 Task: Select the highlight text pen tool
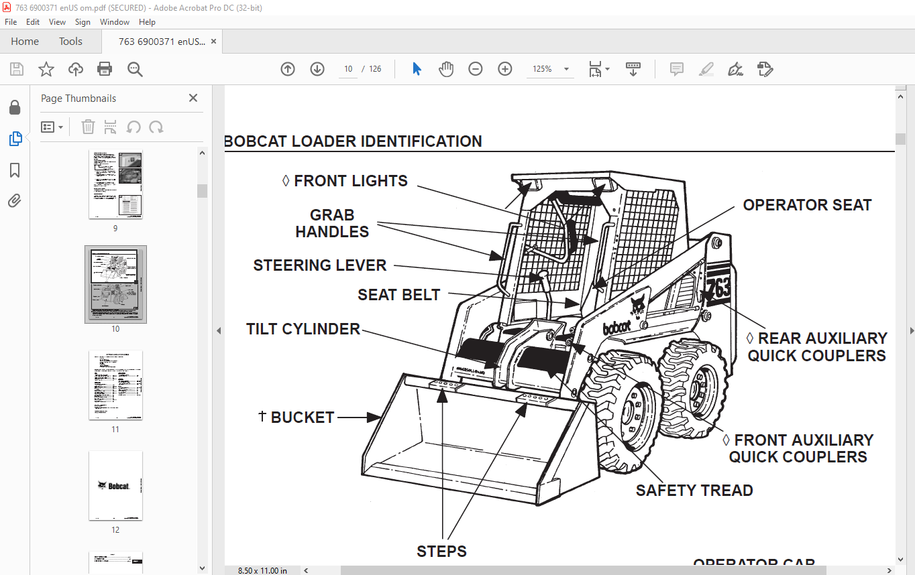[x=706, y=69]
